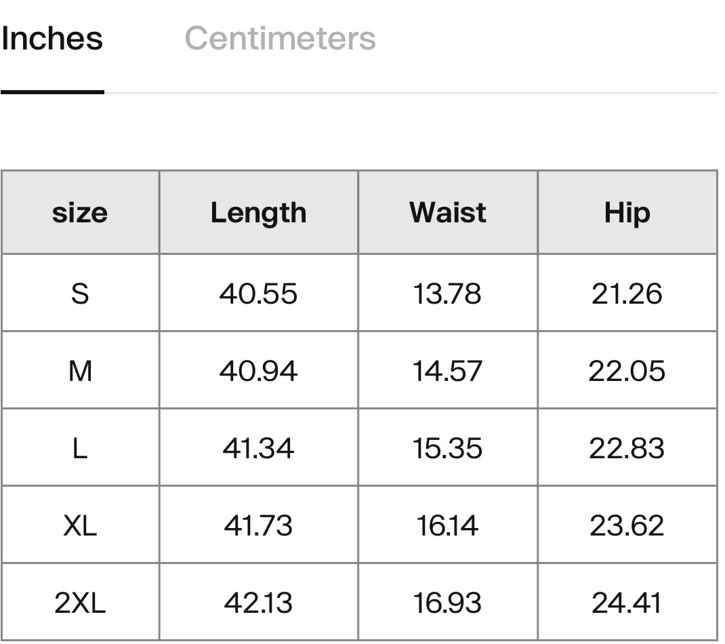Click the Hip column header
The width and height of the screenshot is (725, 644).
point(627,213)
